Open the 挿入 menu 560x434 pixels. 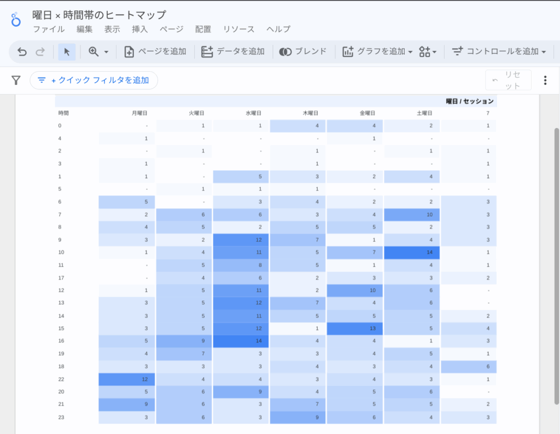click(139, 30)
